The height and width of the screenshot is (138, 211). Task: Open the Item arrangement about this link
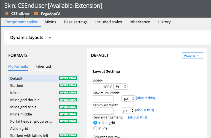coord(137,117)
